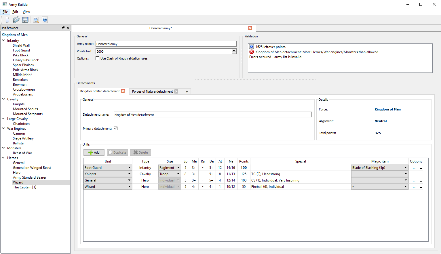The image size is (441, 254).
Task: Click Add unit button
Action: click(x=94, y=152)
